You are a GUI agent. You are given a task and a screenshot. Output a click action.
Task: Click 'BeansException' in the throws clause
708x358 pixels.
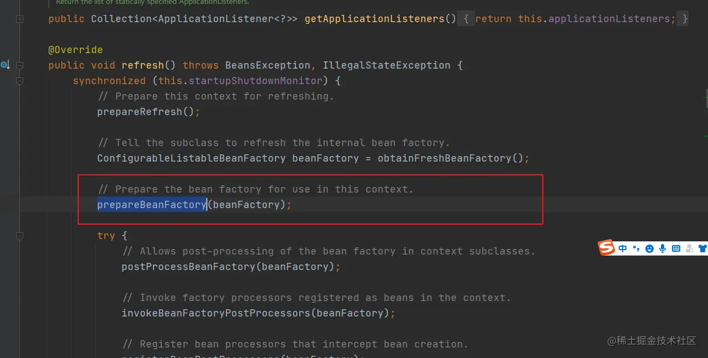tap(268, 65)
